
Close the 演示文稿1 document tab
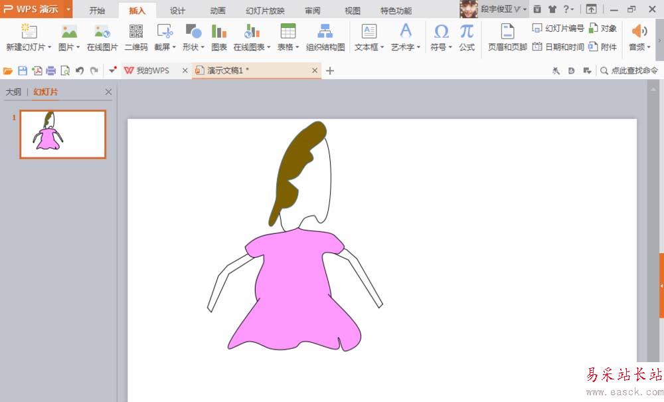tap(315, 70)
